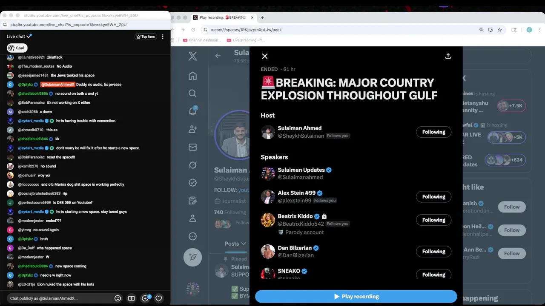Open the plus engagement icon in chat bar
This screenshot has height=306, width=545.
coord(146,298)
